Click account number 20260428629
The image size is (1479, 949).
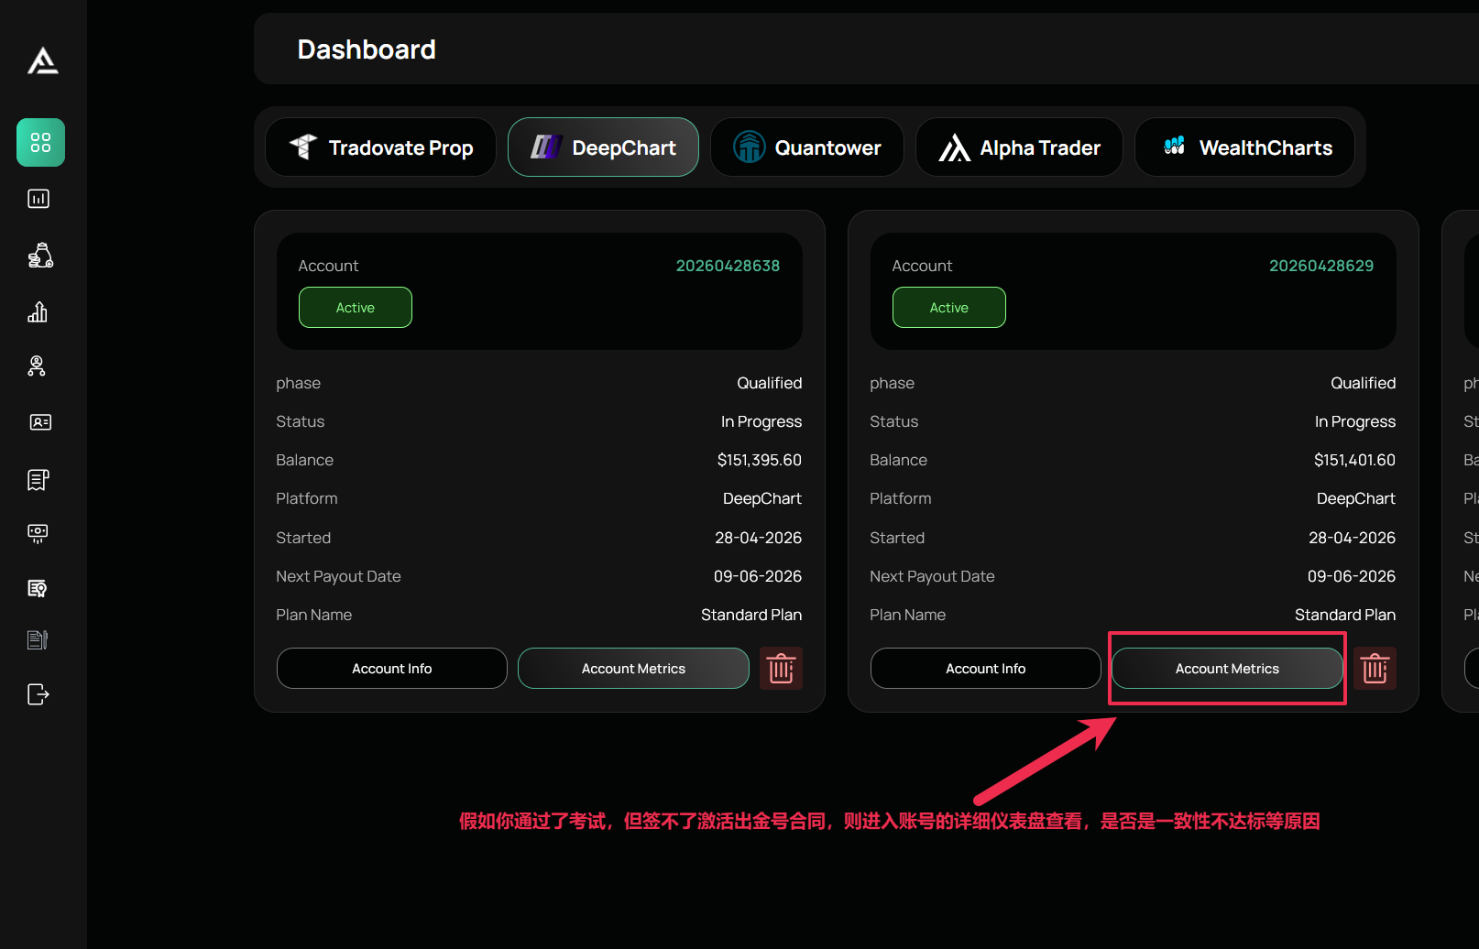[x=1321, y=266]
